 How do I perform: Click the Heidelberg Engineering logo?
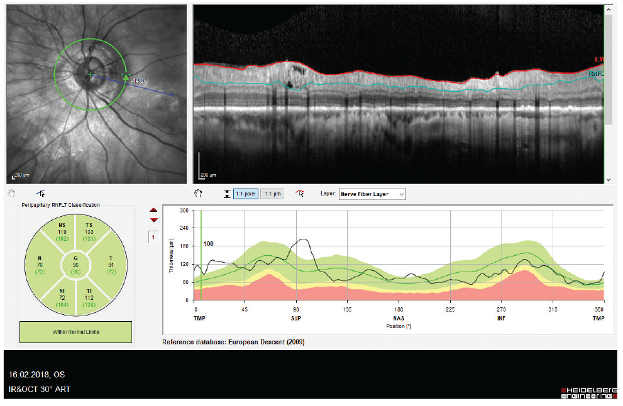pos(589,393)
